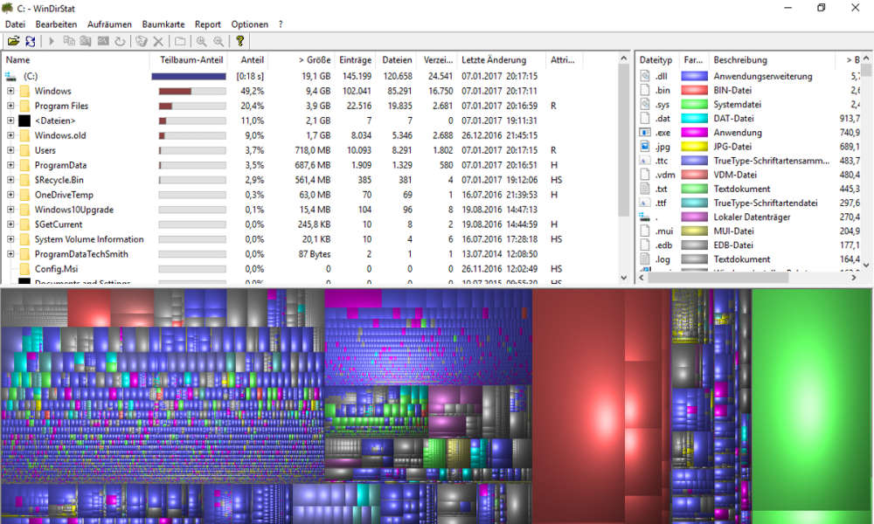The image size is (874, 524).
Task: Click the blue .dll color swatch
Action: tap(695, 76)
